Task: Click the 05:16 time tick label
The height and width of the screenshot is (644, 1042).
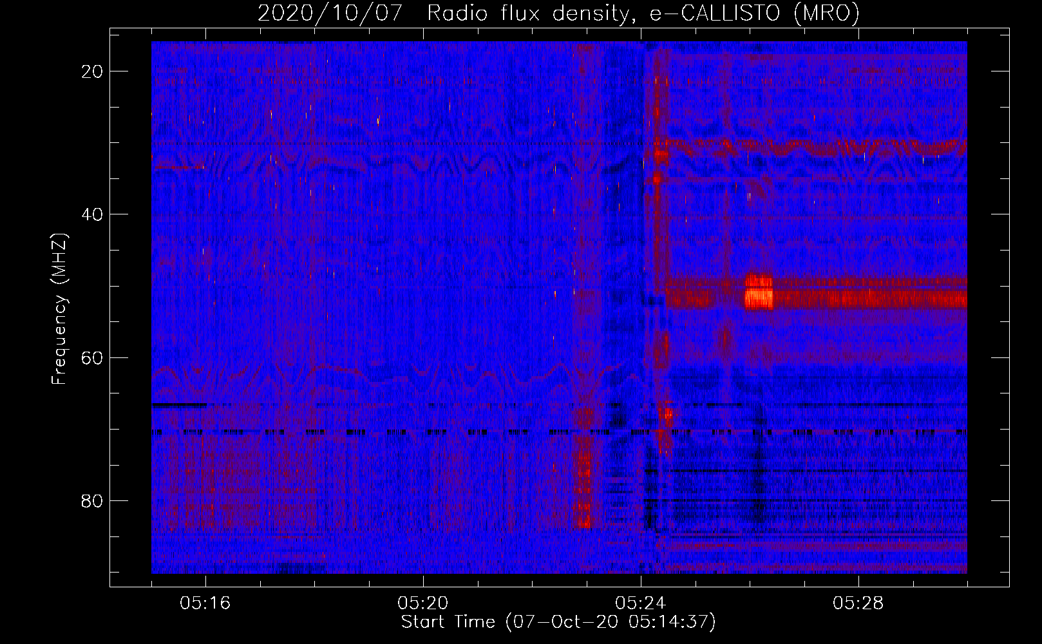Action: pos(205,603)
